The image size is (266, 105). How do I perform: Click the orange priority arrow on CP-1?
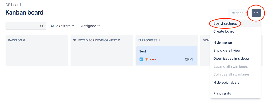(146, 59)
